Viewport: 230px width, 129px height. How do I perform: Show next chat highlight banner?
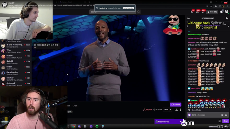point(228,26)
